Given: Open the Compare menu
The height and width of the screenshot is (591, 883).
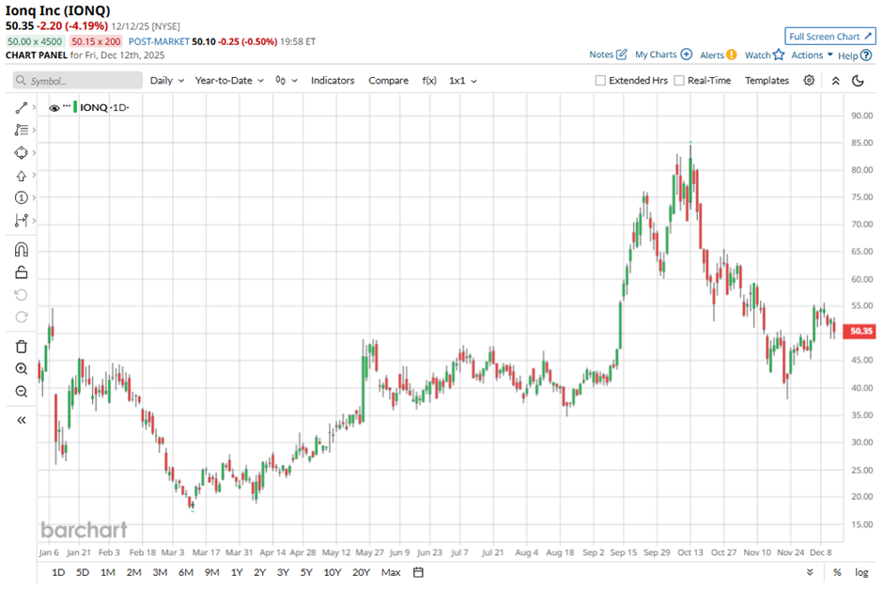Looking at the screenshot, I should (388, 81).
